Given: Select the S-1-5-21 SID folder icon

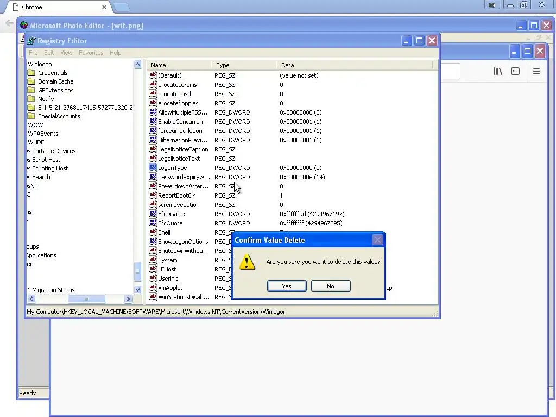Looking at the screenshot, I should [x=31, y=108].
